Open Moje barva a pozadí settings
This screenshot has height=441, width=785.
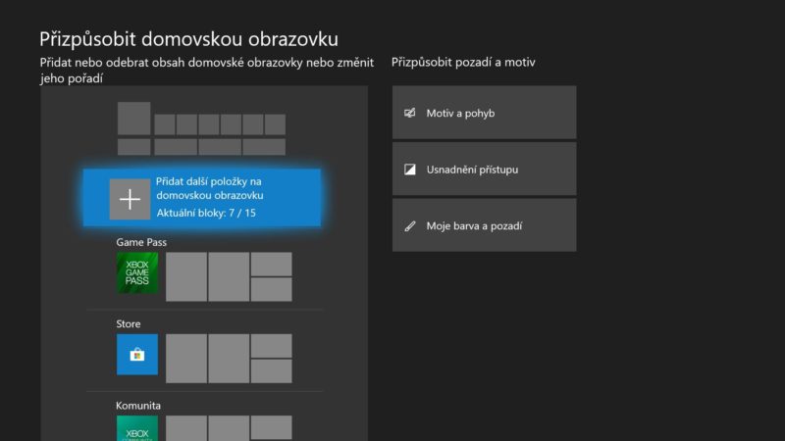tap(484, 225)
